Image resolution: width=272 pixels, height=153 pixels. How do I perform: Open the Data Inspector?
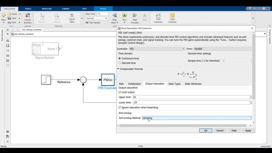[x=158, y=18]
